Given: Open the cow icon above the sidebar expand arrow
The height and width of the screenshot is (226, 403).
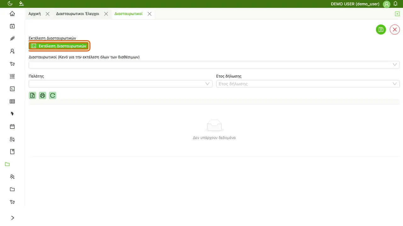Looking at the screenshot, I should pyautogui.click(x=12, y=202).
